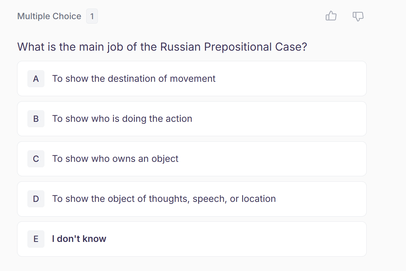Give positive feedback on this question
Image resolution: width=406 pixels, height=271 pixels.
pos(331,16)
